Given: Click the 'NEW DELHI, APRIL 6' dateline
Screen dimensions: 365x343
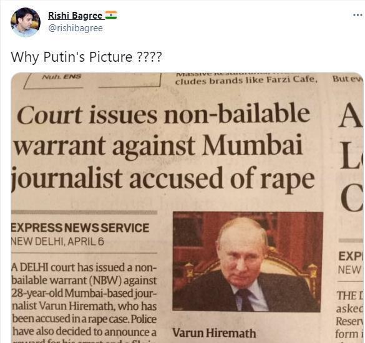Looking at the screenshot, I should [57, 241].
